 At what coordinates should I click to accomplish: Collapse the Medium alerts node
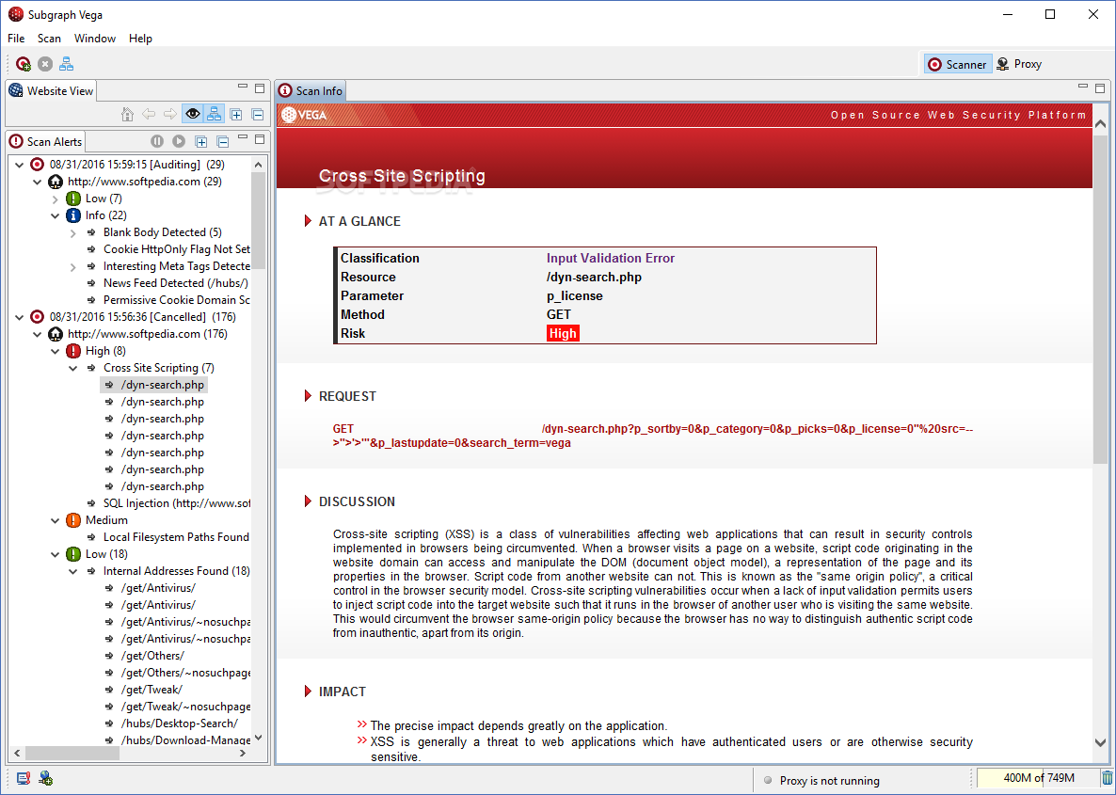(55, 520)
